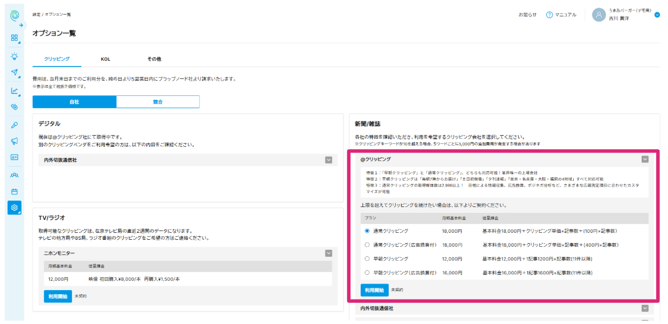Open the dashboard grid icon in sidebar
This screenshot has width=668, height=324.
[15, 37]
